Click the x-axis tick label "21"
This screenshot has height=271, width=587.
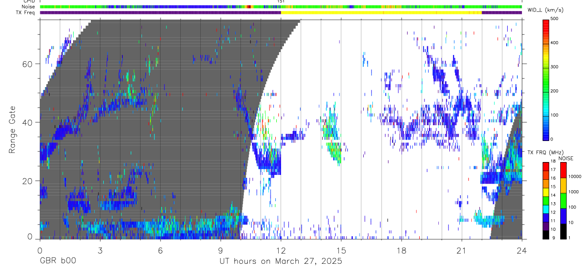462,250
